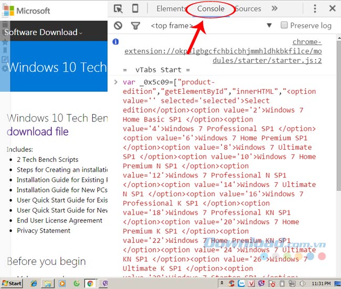This screenshot has width=341, height=289.
Task: Click 'Steps for Creating an installati' item
Action: tap(62, 170)
